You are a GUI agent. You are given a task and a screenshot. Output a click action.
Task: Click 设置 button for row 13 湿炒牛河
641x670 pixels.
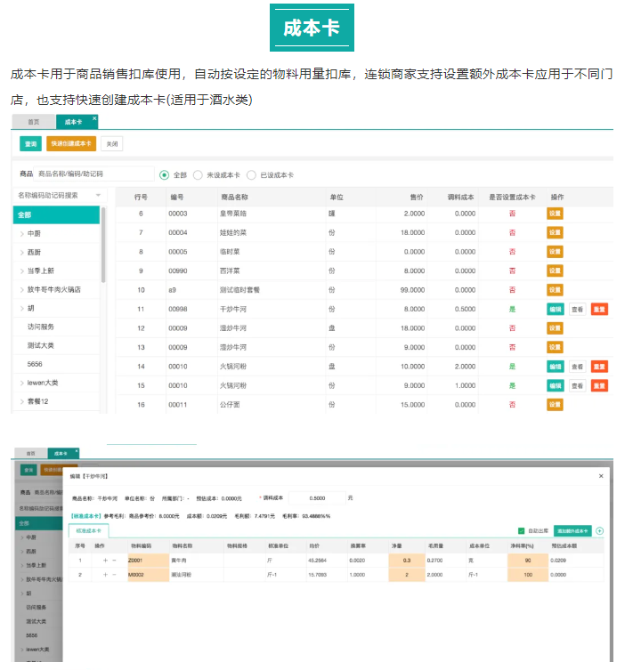(555, 347)
